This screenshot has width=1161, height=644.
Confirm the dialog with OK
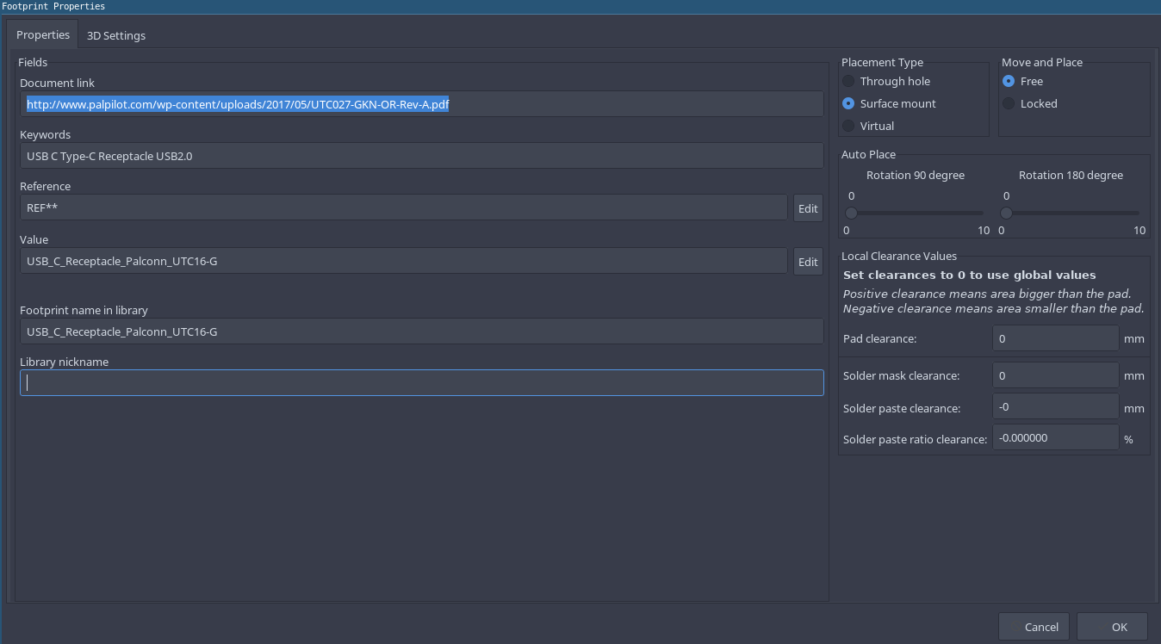(1112, 627)
